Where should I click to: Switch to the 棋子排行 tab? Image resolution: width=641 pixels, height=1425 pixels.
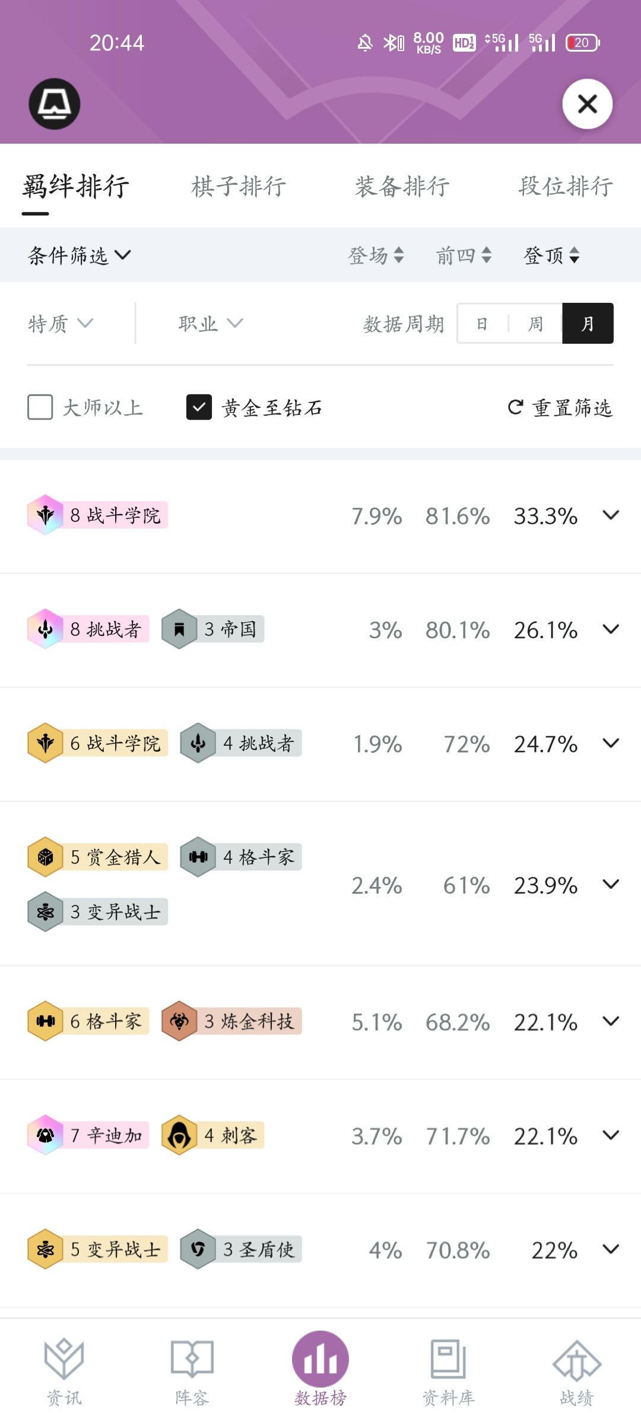(x=239, y=186)
